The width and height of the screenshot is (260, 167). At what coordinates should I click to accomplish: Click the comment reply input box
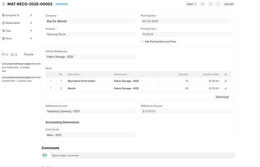tap(142, 155)
